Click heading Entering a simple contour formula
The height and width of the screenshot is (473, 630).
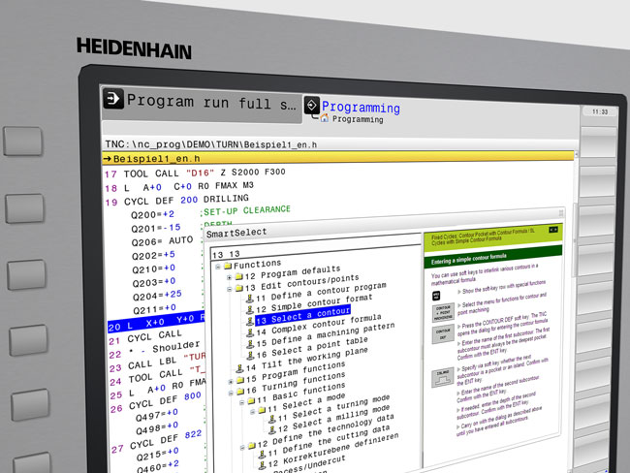pyautogui.click(x=468, y=259)
